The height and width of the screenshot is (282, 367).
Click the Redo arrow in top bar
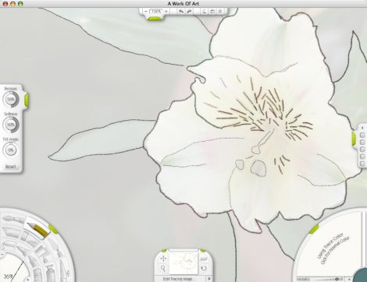pos(190,11)
